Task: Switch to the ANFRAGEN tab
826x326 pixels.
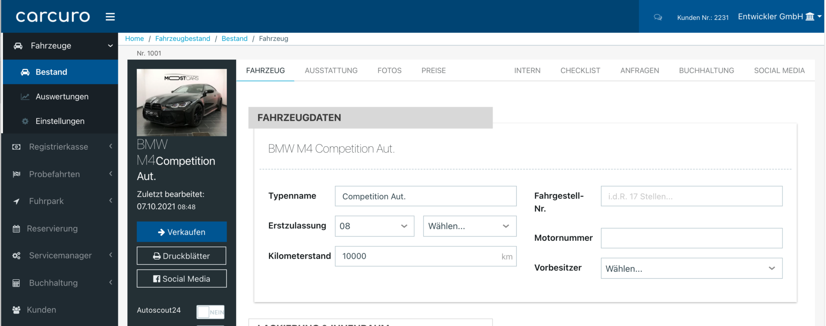Action: pyautogui.click(x=639, y=71)
